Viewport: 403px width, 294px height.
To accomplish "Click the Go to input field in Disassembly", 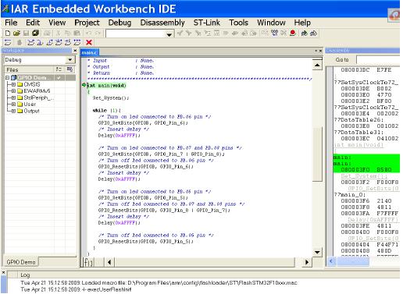I will 378,60.
